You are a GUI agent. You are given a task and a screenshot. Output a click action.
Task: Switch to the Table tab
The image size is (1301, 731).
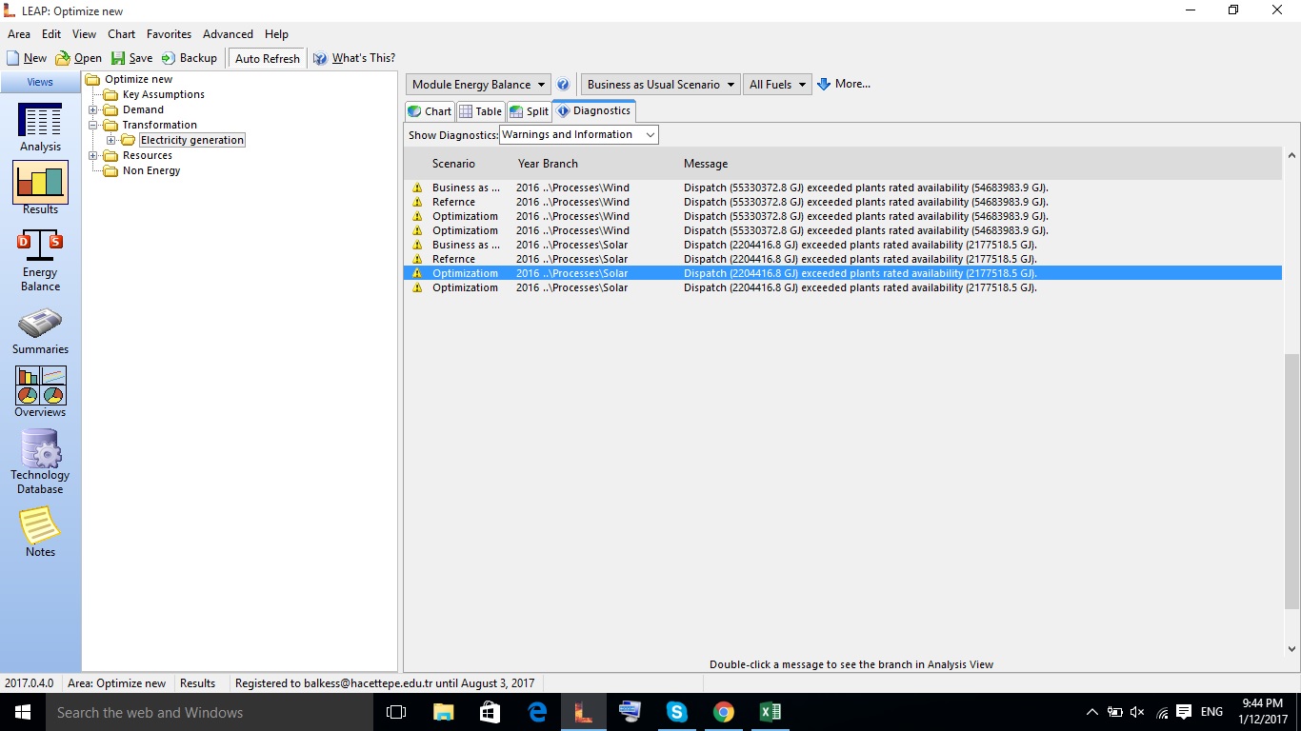(480, 111)
